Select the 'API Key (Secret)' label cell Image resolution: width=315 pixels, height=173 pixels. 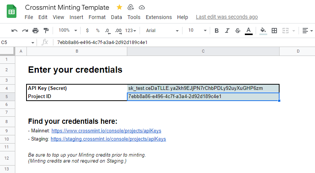pos(77,88)
